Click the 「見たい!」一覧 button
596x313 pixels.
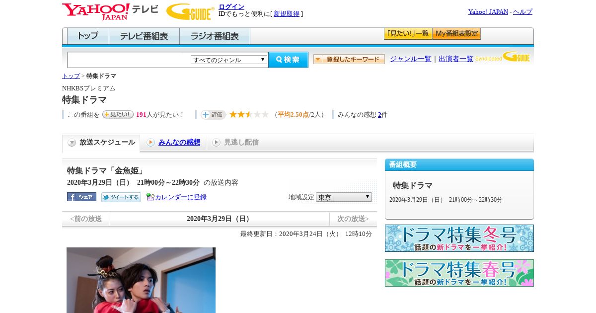408,34
